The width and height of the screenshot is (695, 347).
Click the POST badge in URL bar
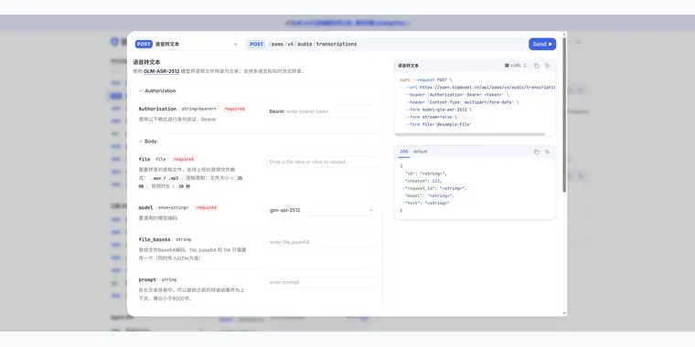(257, 44)
